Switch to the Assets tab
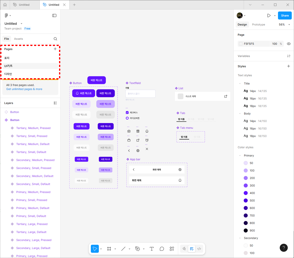Screen dimensions: 294x258 pyautogui.click(x=18, y=39)
